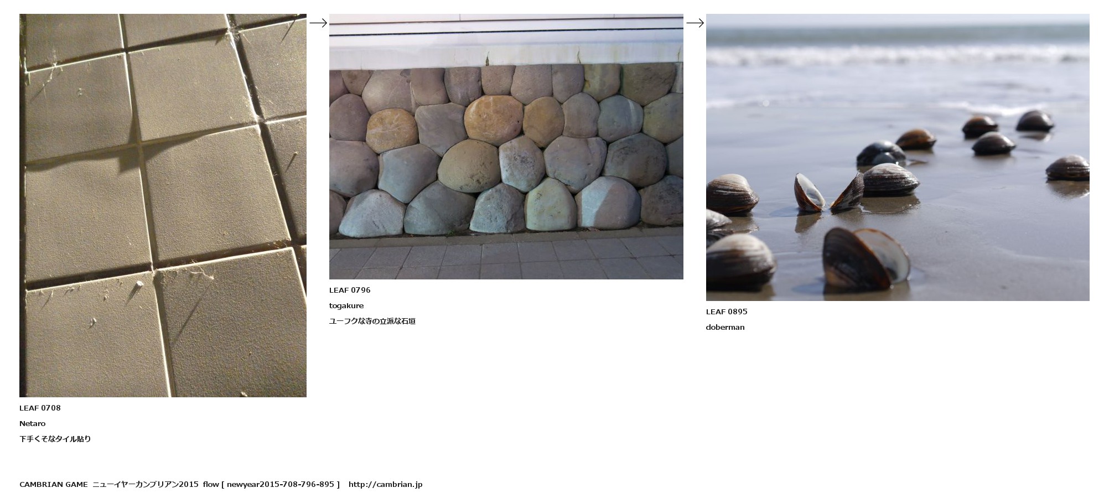Click the ocean waves at top of beach photo
The height and width of the screenshot is (498, 1109).
[x=898, y=54]
